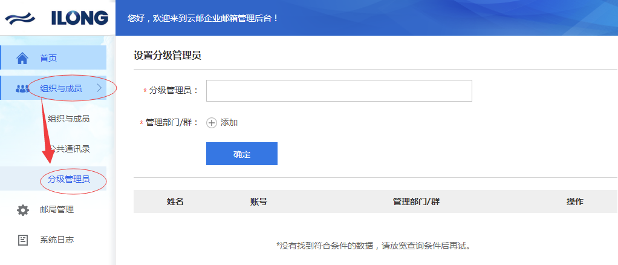Click the 添加 link for departments
This screenshot has width=618, height=265.
[x=229, y=123]
